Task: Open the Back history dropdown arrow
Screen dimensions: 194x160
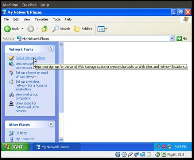Action: click(22, 29)
